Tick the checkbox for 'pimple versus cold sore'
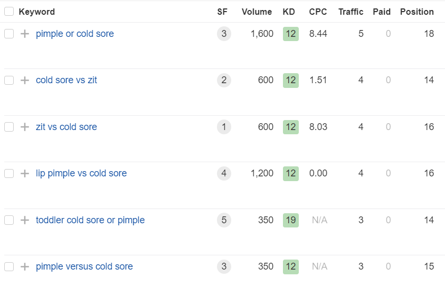This screenshot has width=445, height=288. (x=9, y=267)
